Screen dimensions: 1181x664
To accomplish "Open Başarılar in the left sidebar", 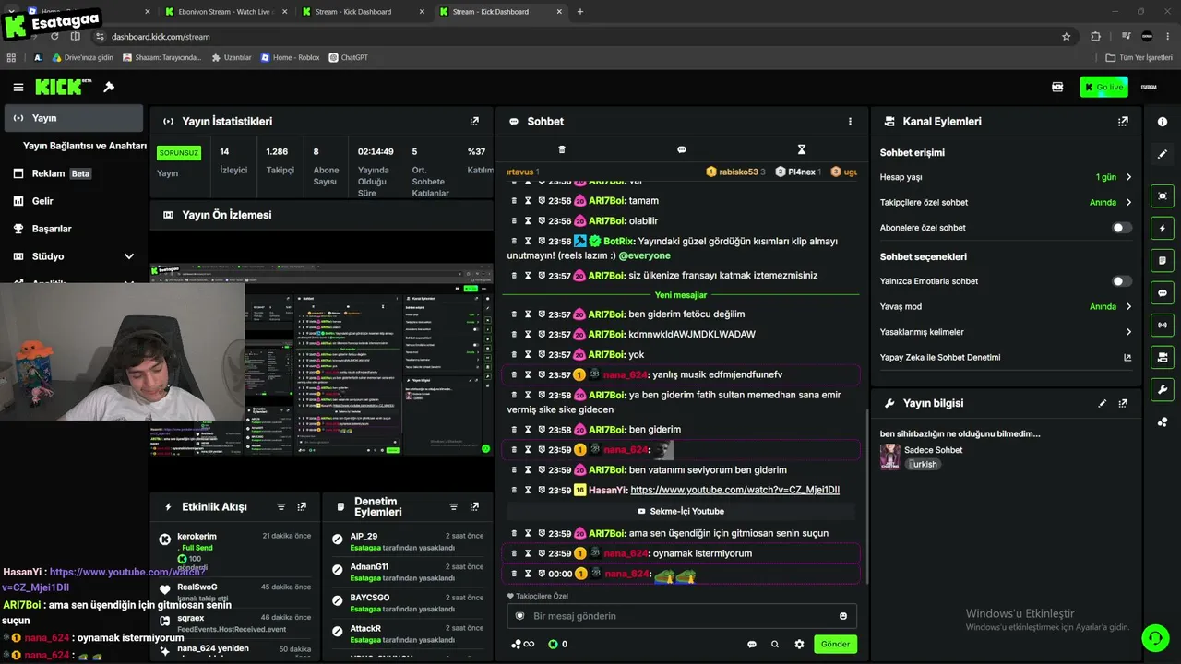I will pyautogui.click(x=74, y=229).
